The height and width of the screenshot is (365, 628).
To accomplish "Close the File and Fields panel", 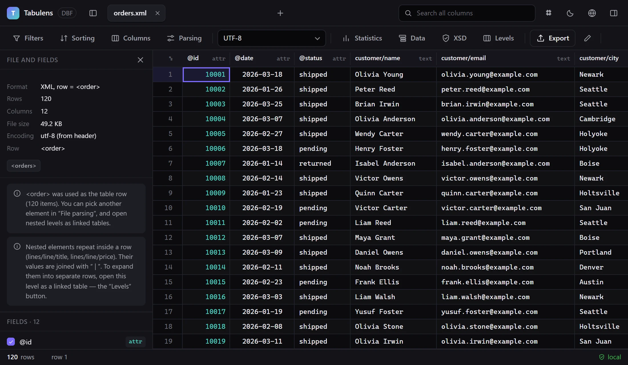I will coord(140,60).
